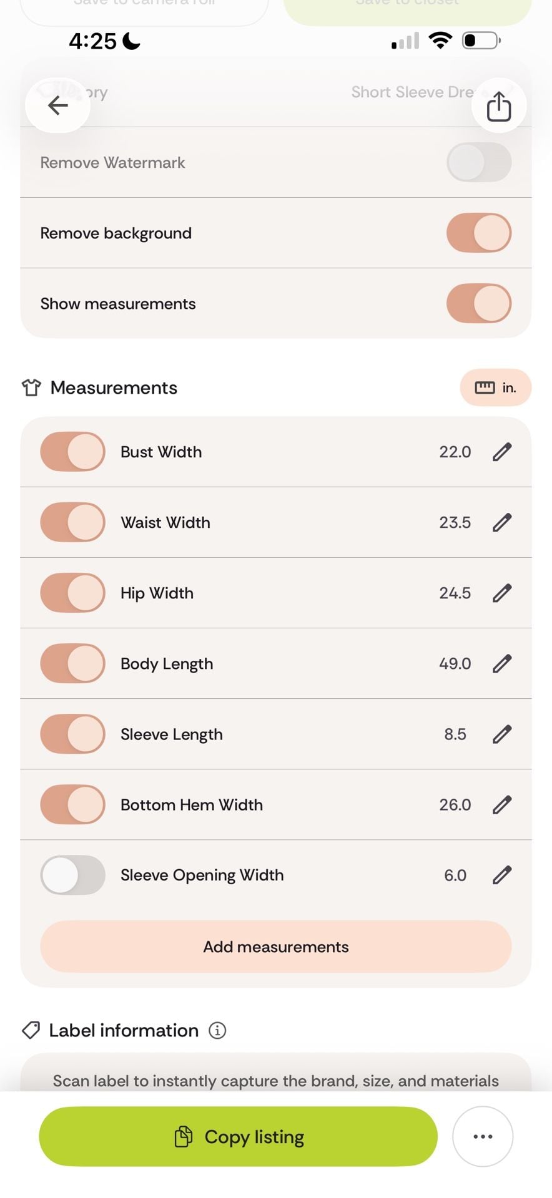552x1198 pixels.
Task: Open the Short Sleeve Dress category selector
Action: click(x=412, y=92)
